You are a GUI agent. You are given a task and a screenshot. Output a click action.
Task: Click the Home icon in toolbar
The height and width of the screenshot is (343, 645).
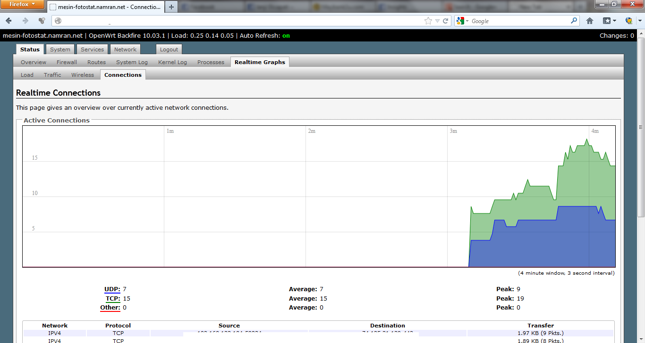coord(589,21)
